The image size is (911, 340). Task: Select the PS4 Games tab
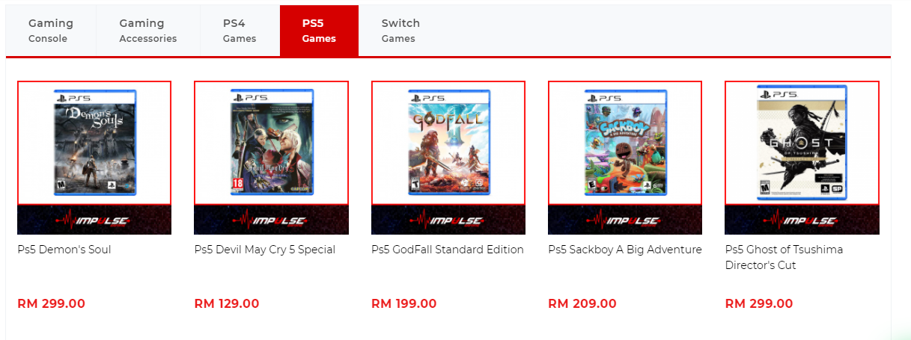tap(240, 31)
